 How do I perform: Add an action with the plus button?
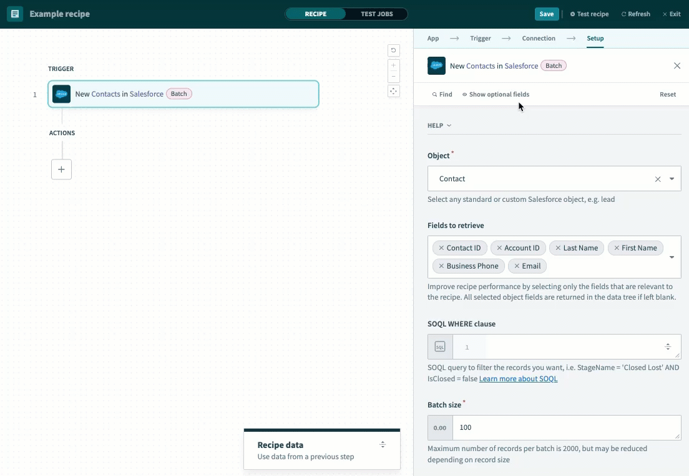pyautogui.click(x=61, y=169)
